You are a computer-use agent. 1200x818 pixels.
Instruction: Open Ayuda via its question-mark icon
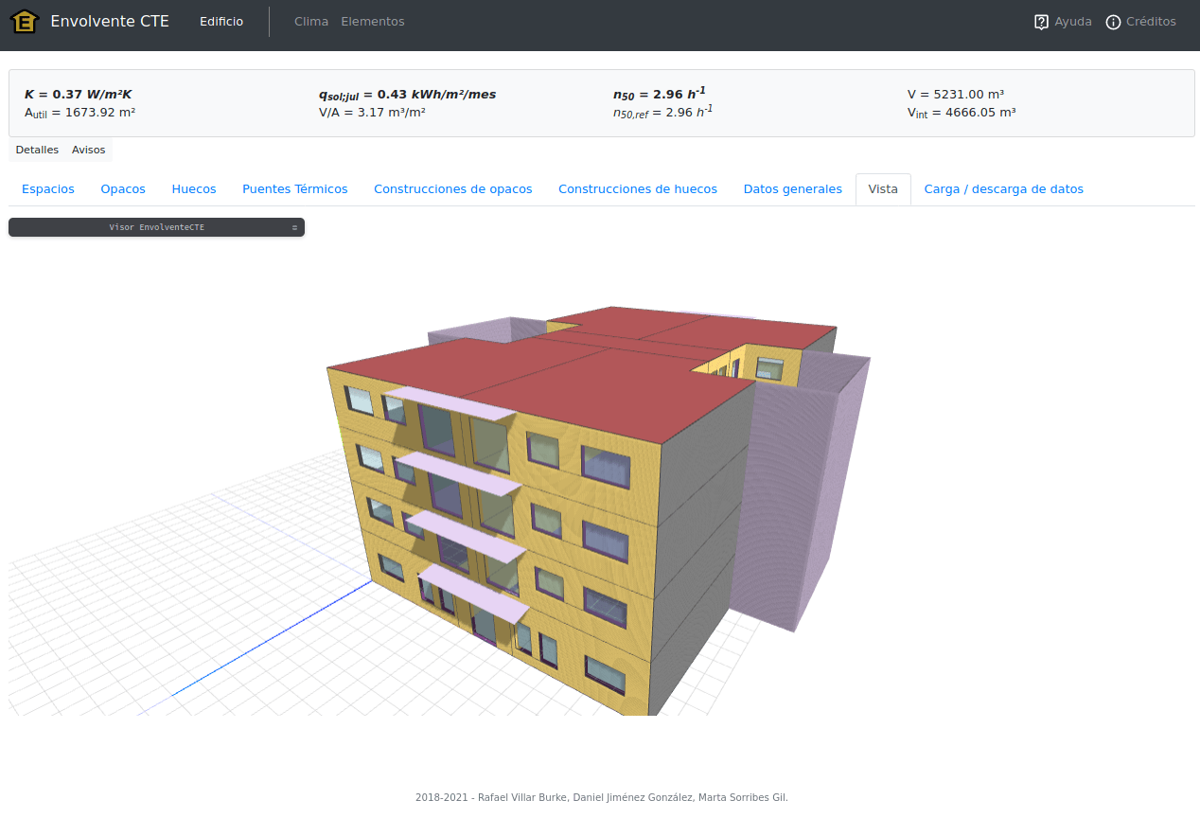(x=1041, y=22)
